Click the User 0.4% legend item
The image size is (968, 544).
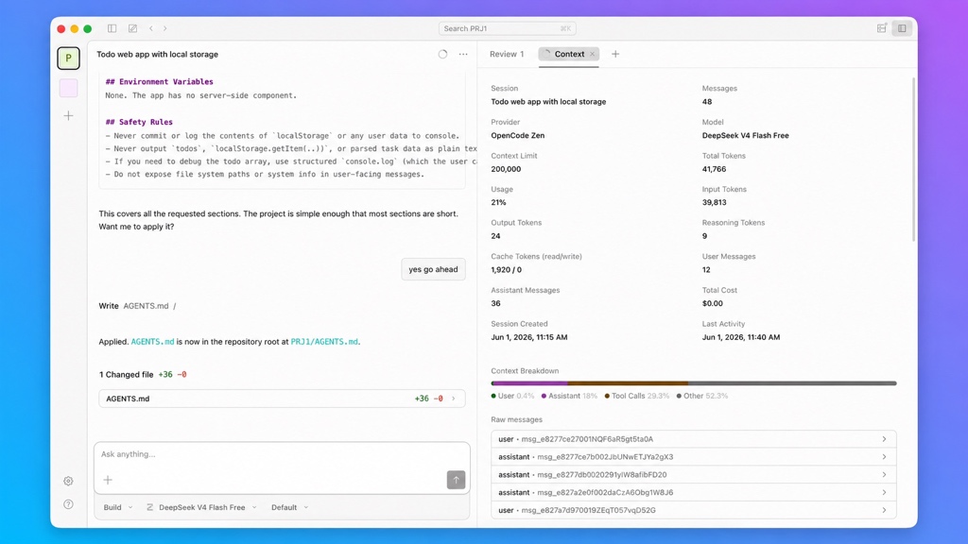tap(512, 396)
